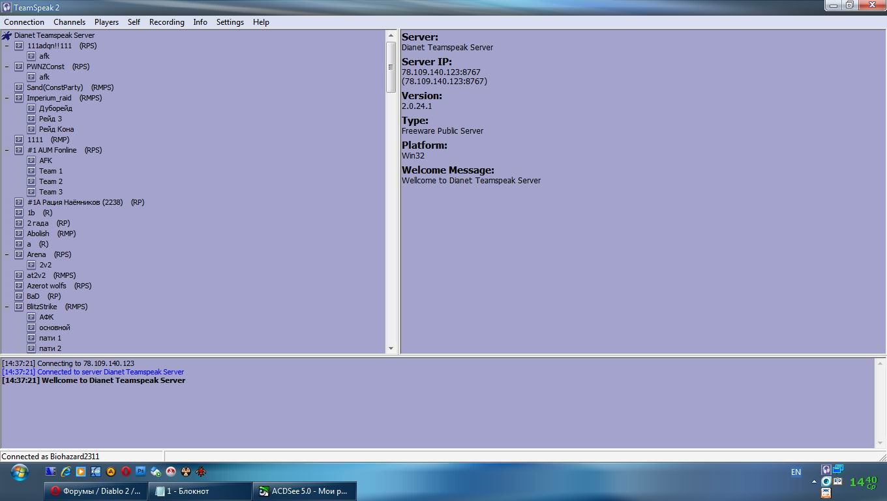Open the Self menu
This screenshot has height=501, width=887.
tap(134, 22)
